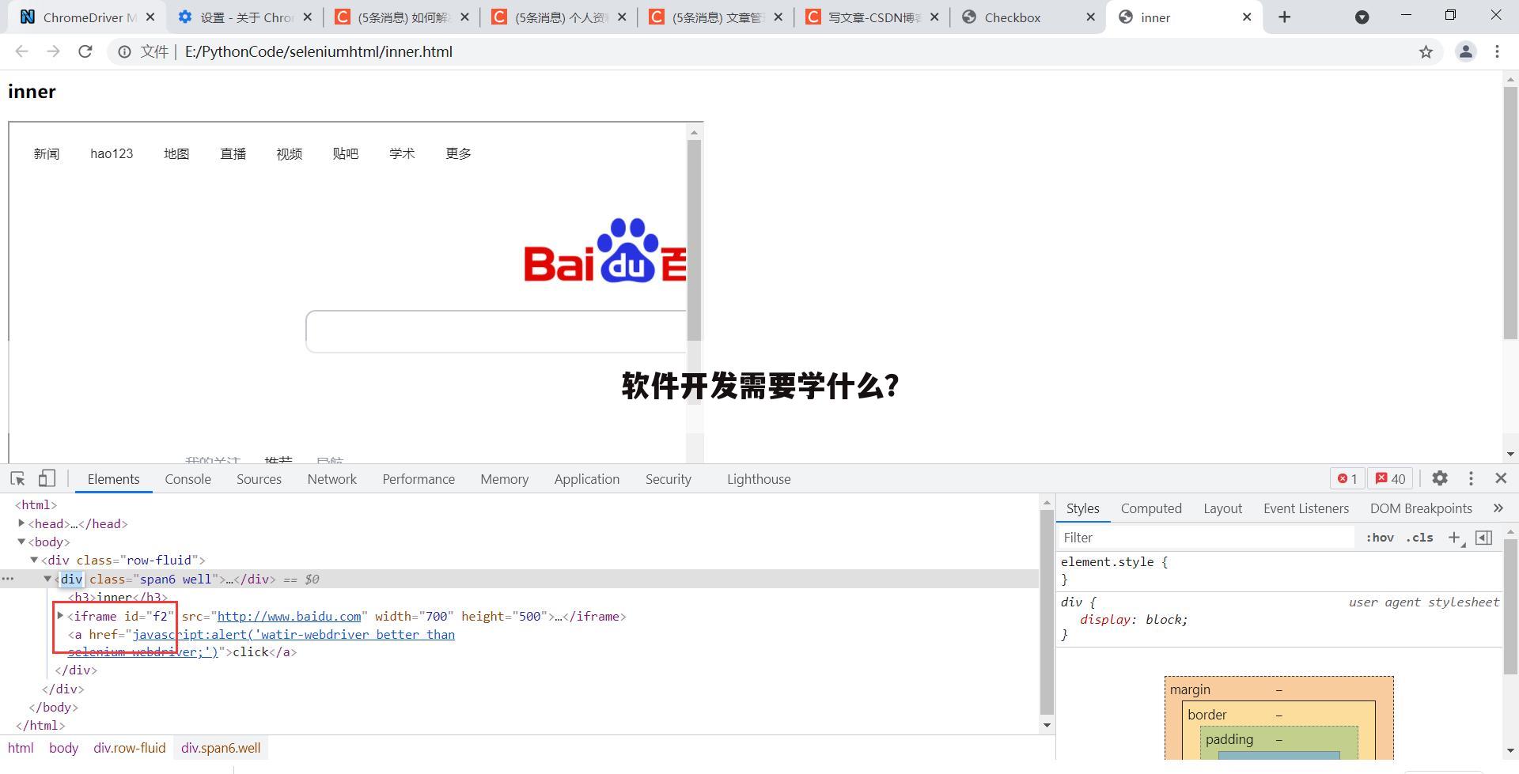Click the browser back arrow
Viewport: 1519px width, 774px height.
21,51
